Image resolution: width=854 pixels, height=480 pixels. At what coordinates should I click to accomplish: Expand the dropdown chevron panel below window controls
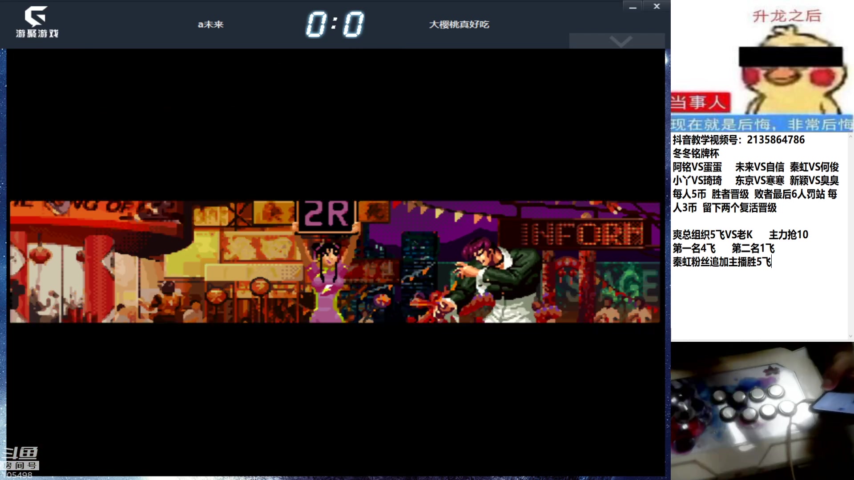(617, 41)
